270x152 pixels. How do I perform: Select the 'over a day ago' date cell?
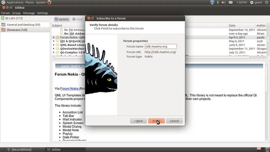238,34
